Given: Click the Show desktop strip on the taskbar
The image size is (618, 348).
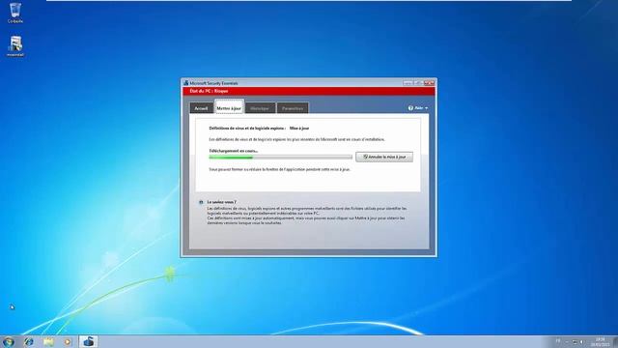Looking at the screenshot, I should 615,341.
